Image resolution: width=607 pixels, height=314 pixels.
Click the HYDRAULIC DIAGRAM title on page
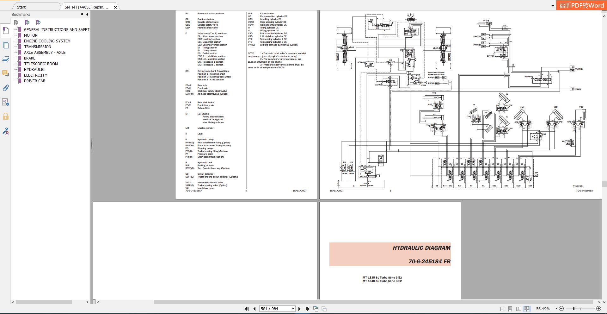pyautogui.click(x=421, y=248)
